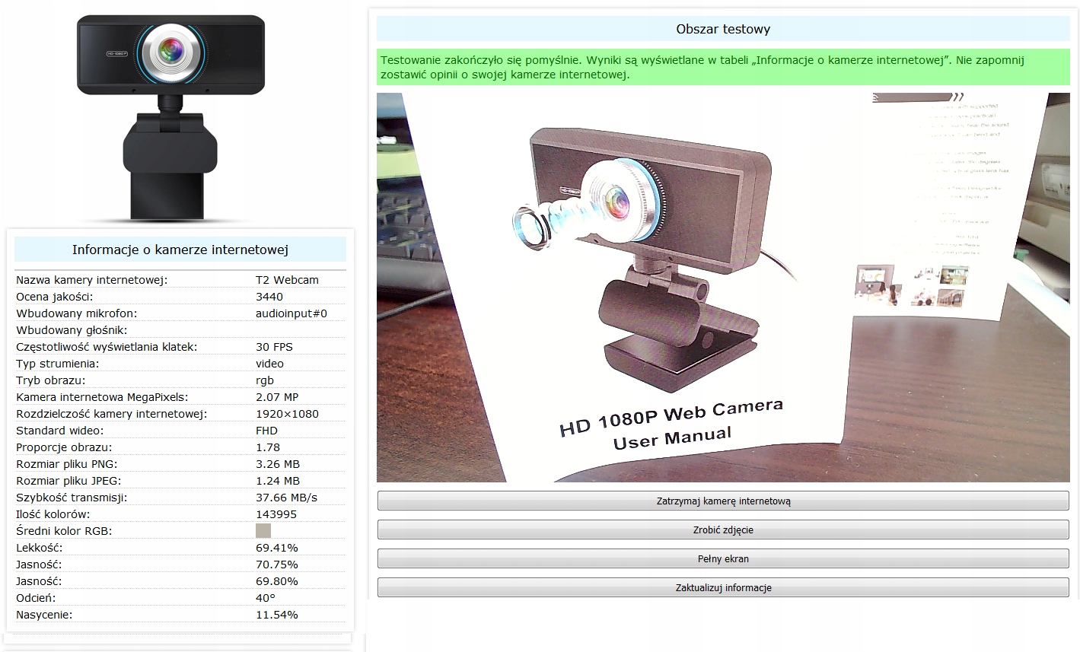Click the 'Kamera internetowa MegaPixels:' label
Screen dimensions: 1080x652
point(102,397)
